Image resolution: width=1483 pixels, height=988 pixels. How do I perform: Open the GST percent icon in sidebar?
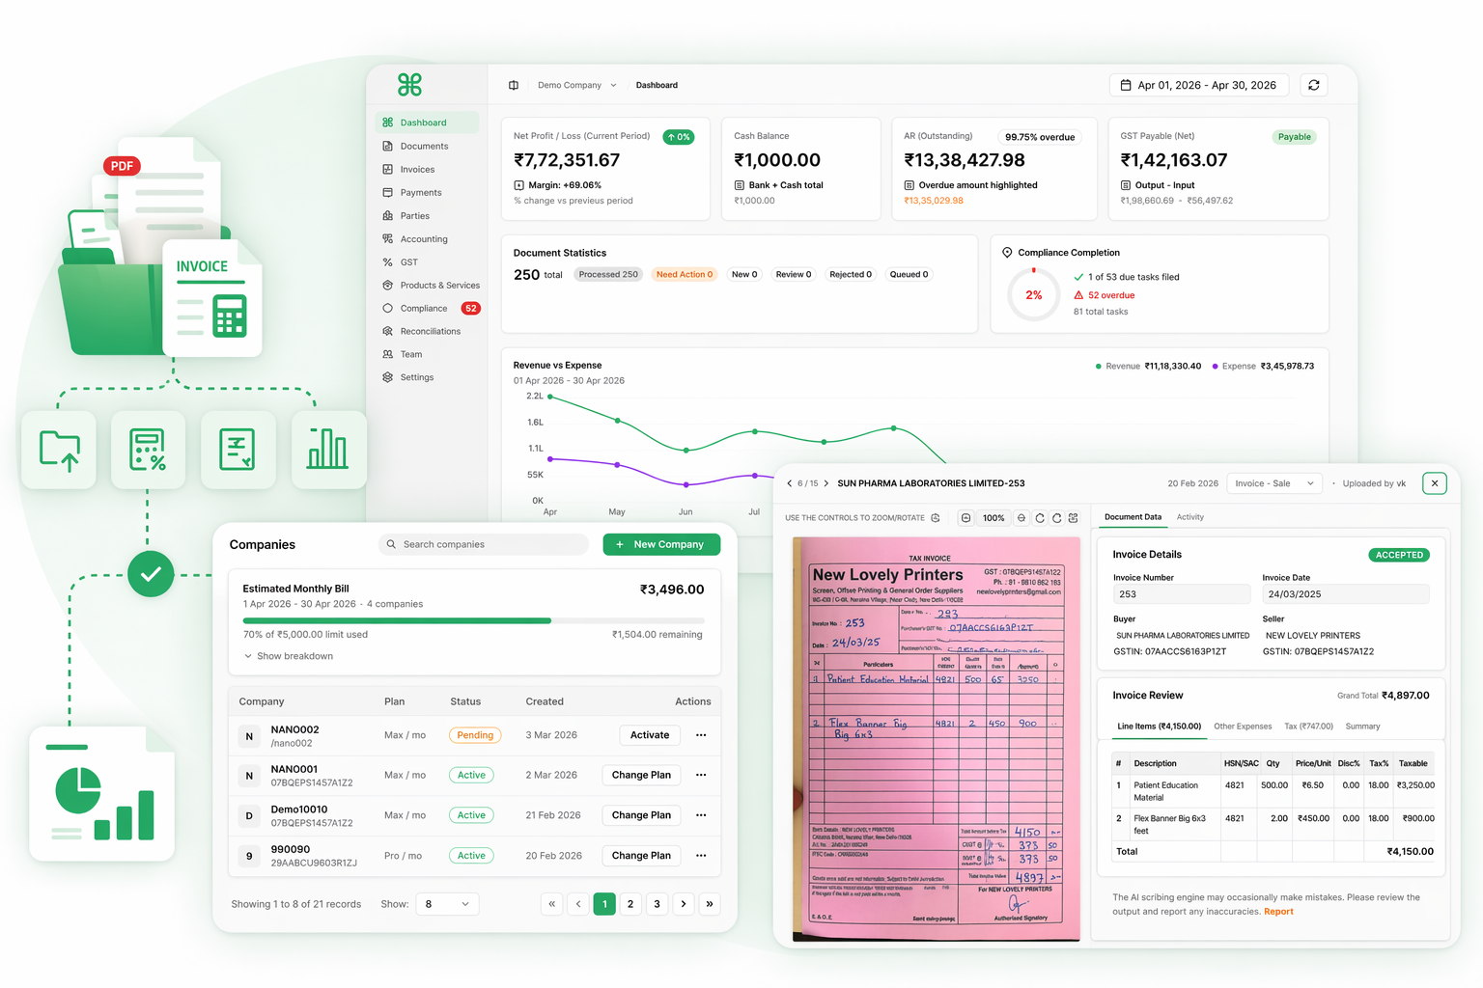(x=387, y=262)
